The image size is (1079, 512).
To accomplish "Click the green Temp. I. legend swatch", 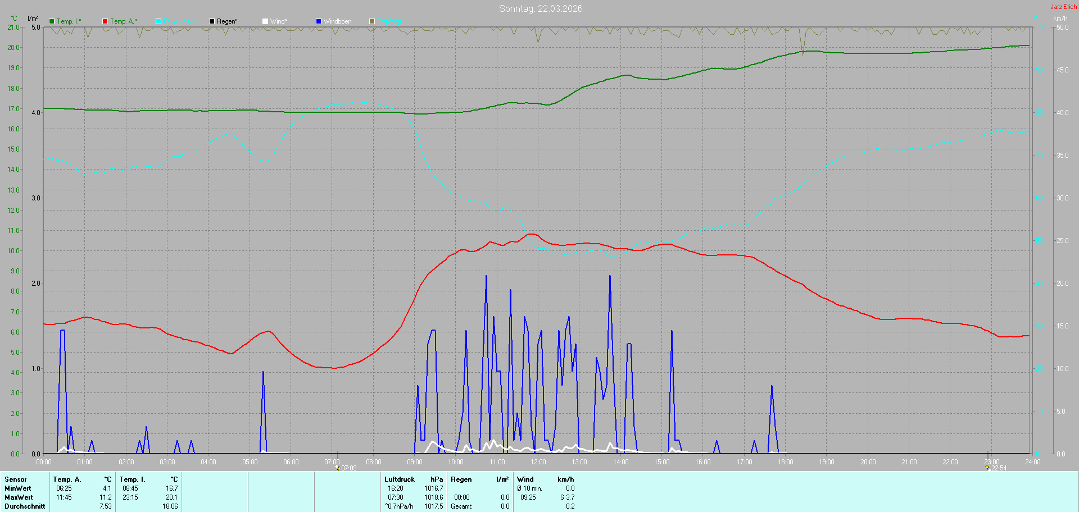I will click(x=52, y=21).
